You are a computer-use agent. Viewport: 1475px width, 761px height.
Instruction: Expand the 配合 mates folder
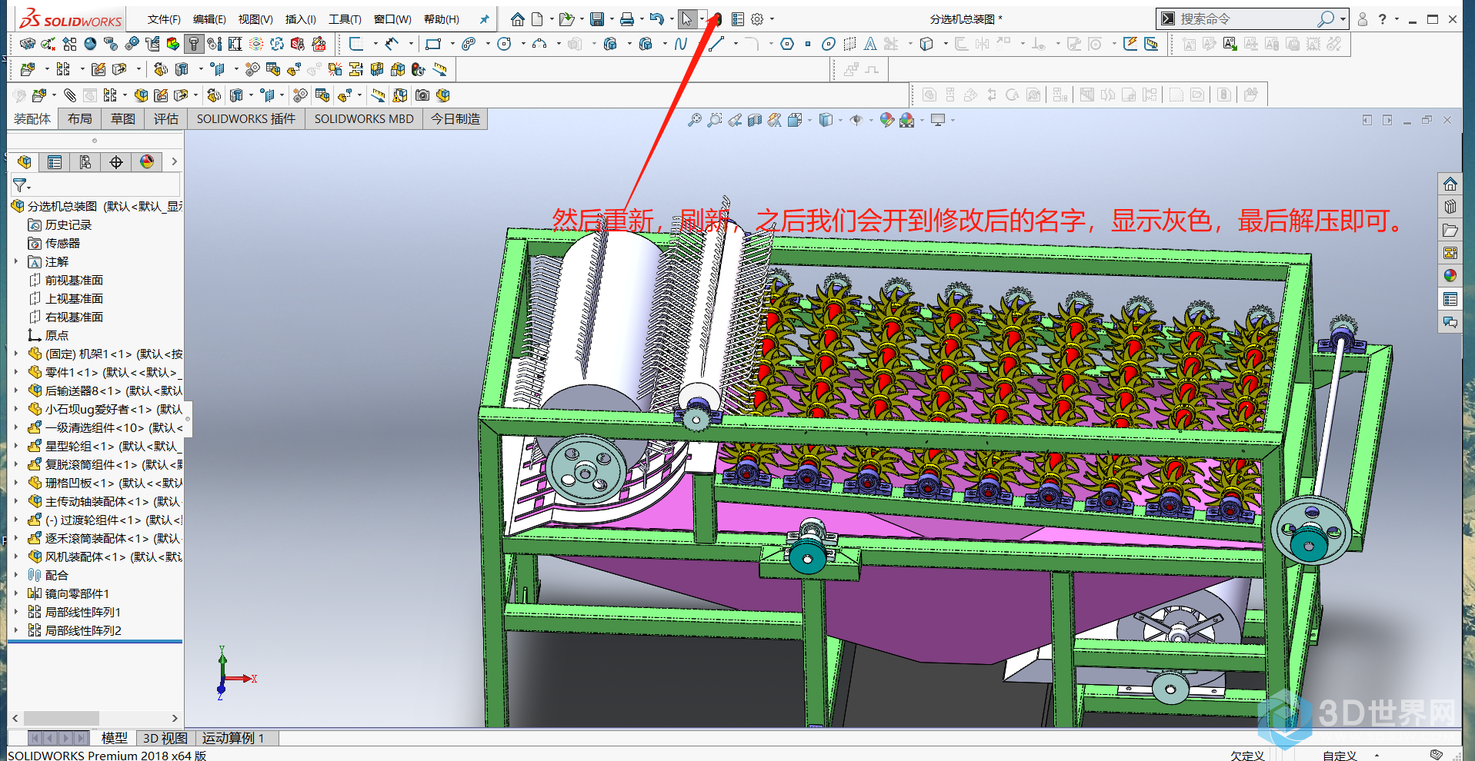[x=16, y=575]
